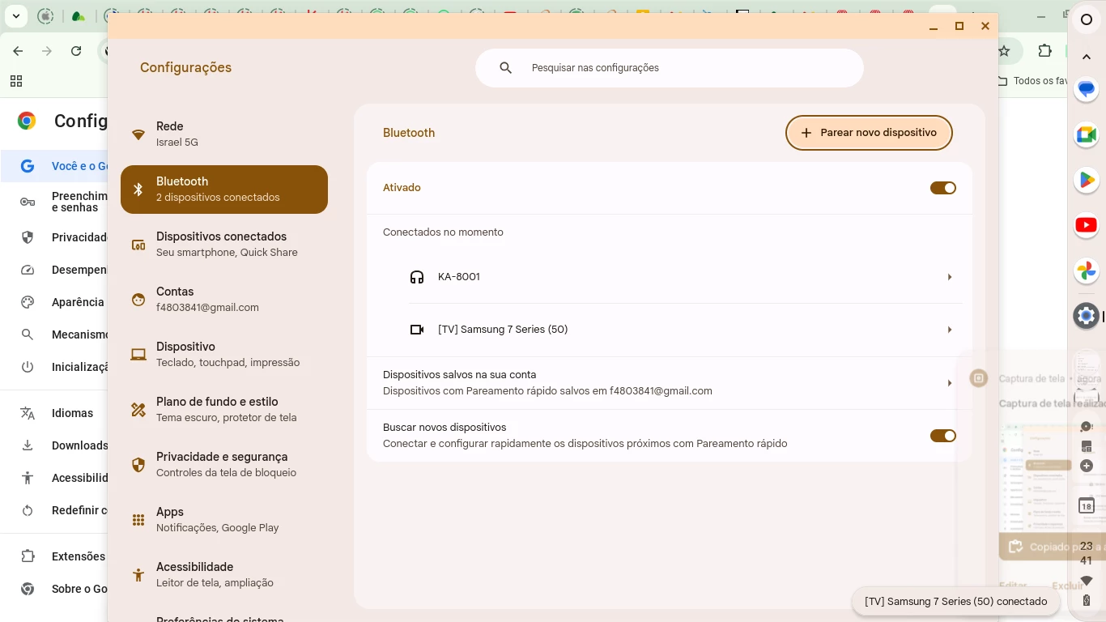Open Desempenho in Chrome settings
Image resolution: width=1106 pixels, height=622 pixels.
tap(55, 270)
